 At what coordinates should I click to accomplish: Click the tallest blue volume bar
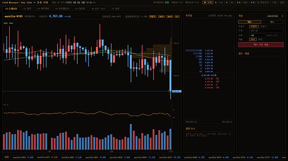click(x=131, y=137)
